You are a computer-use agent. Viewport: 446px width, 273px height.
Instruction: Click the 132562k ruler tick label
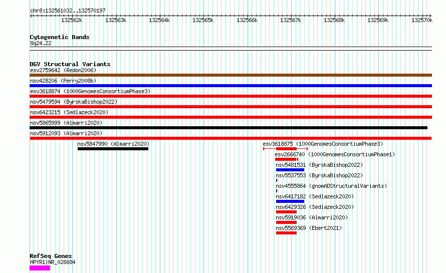(72, 20)
